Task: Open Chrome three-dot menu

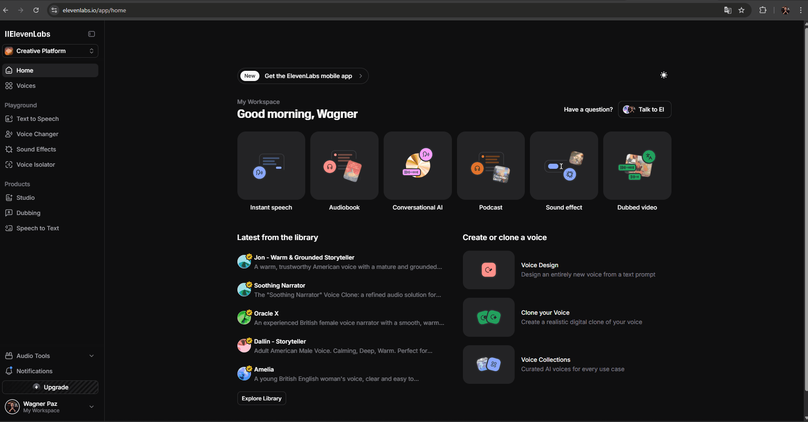Action: [801, 10]
